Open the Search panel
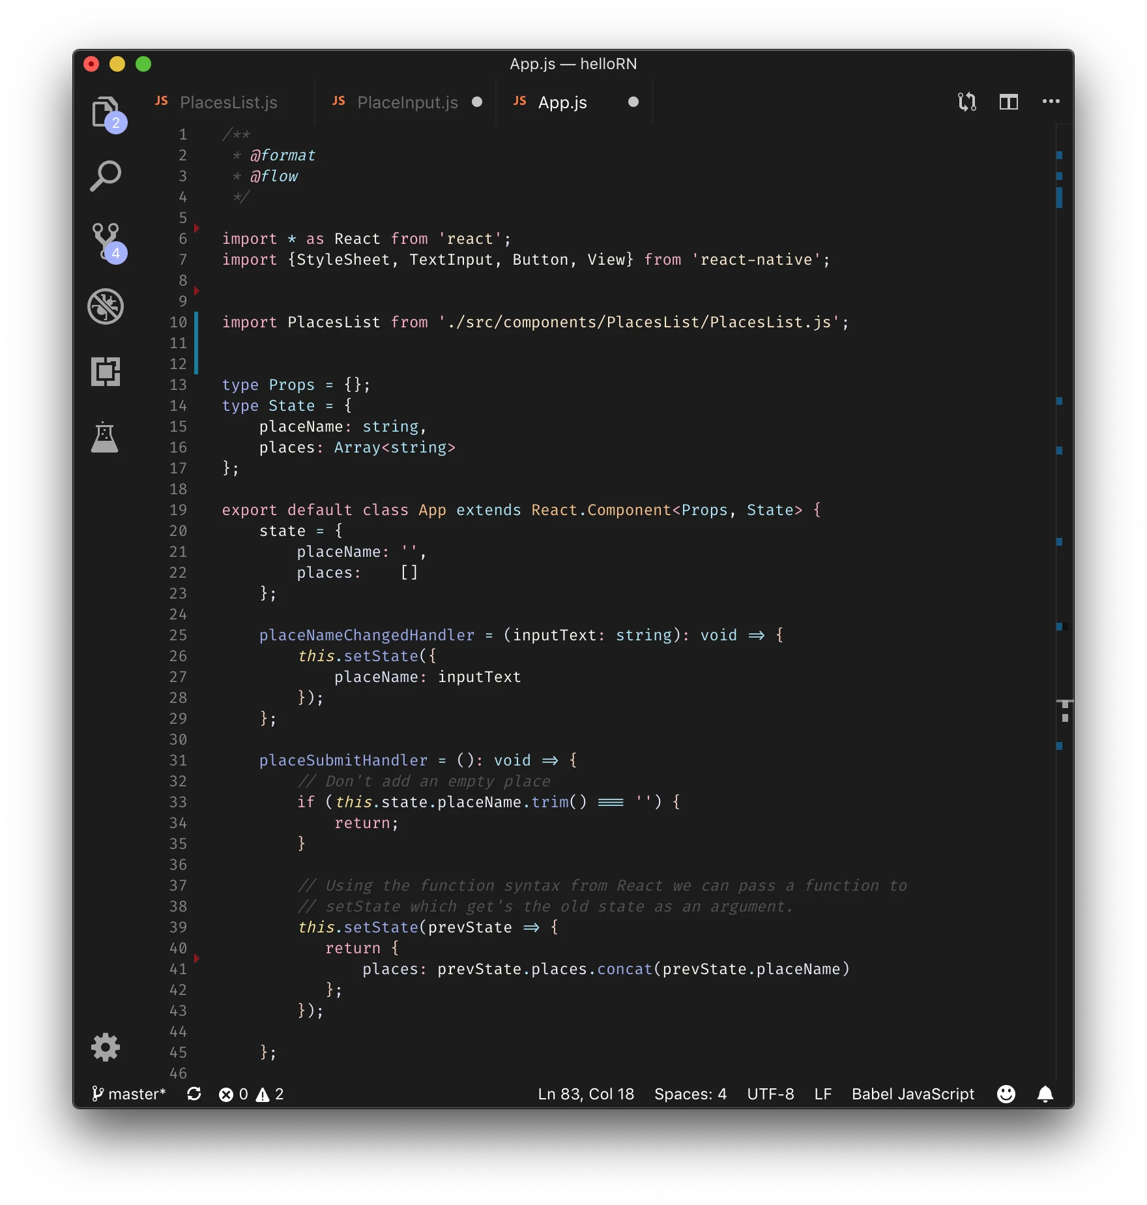Screen dimensions: 1147x1205 click(x=106, y=176)
